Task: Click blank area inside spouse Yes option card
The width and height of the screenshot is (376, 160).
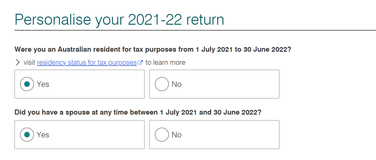Action: [x=96, y=135]
